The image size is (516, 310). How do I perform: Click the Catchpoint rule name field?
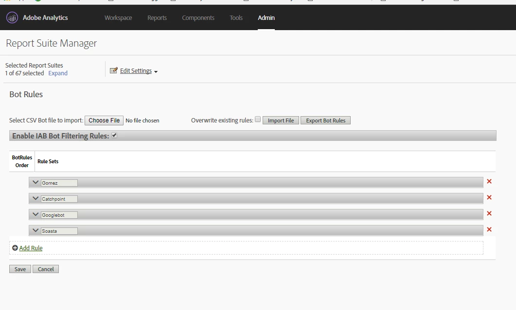tap(59, 199)
